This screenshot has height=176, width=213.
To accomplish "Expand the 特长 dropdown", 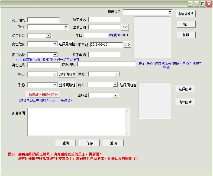I will 115,84.
